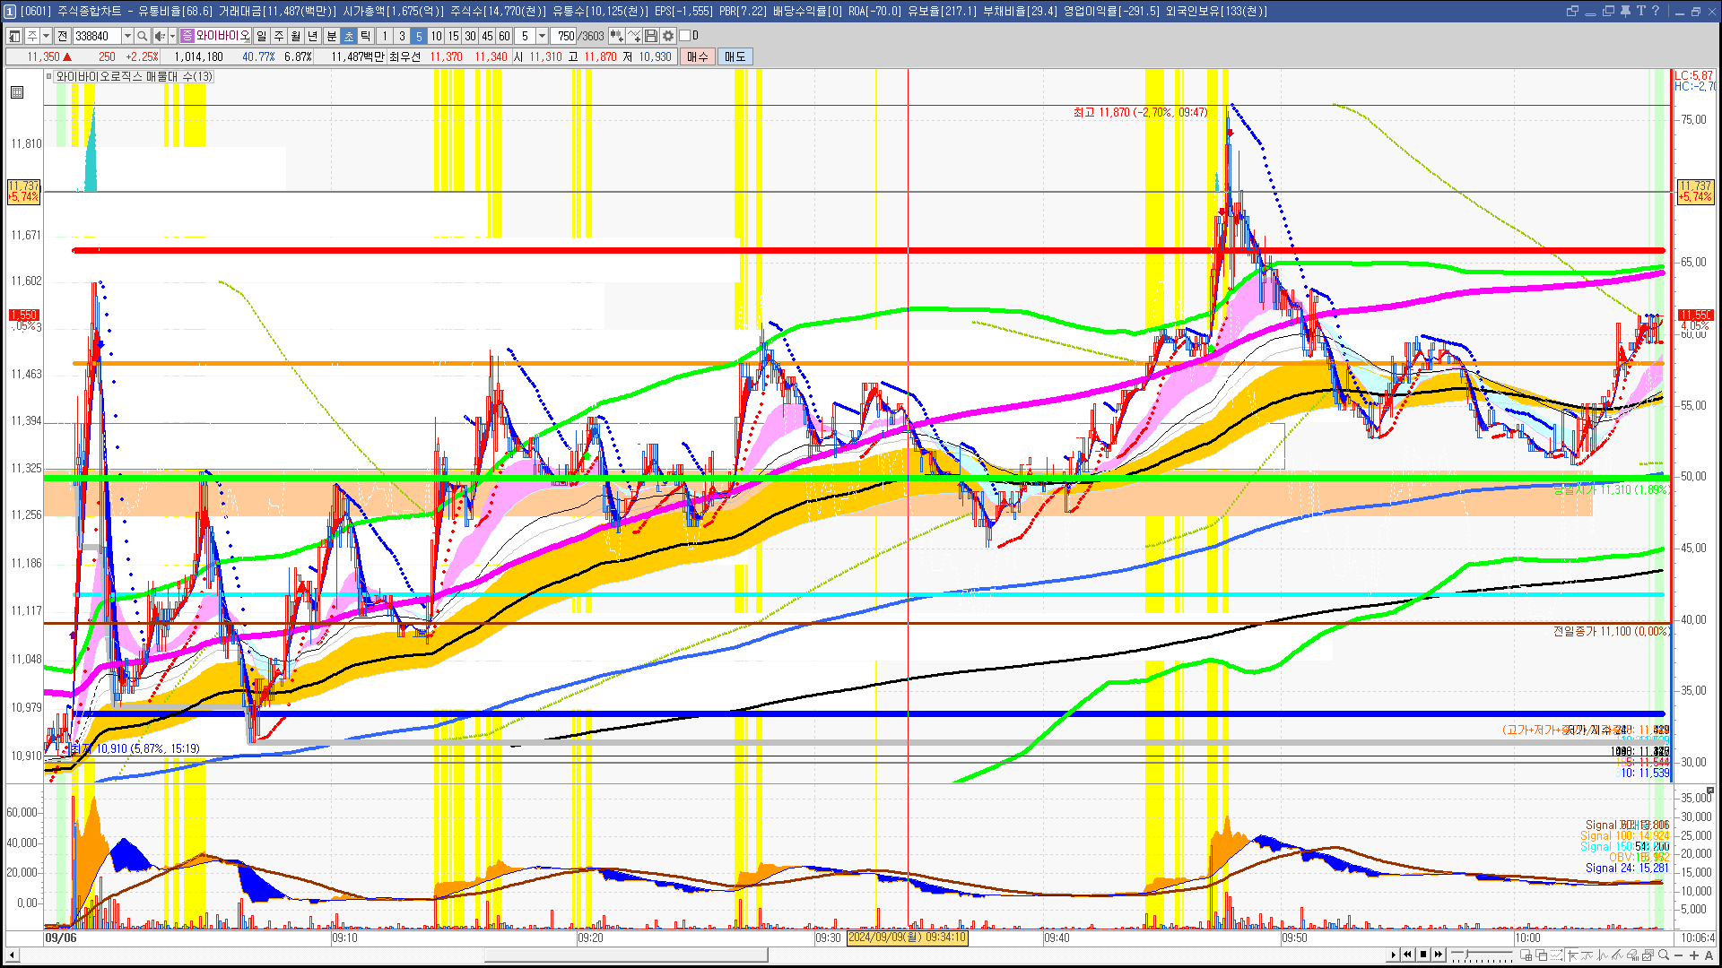This screenshot has height=968, width=1722.
Task: Open the stock code dropdown arrow
Action: tap(127, 36)
